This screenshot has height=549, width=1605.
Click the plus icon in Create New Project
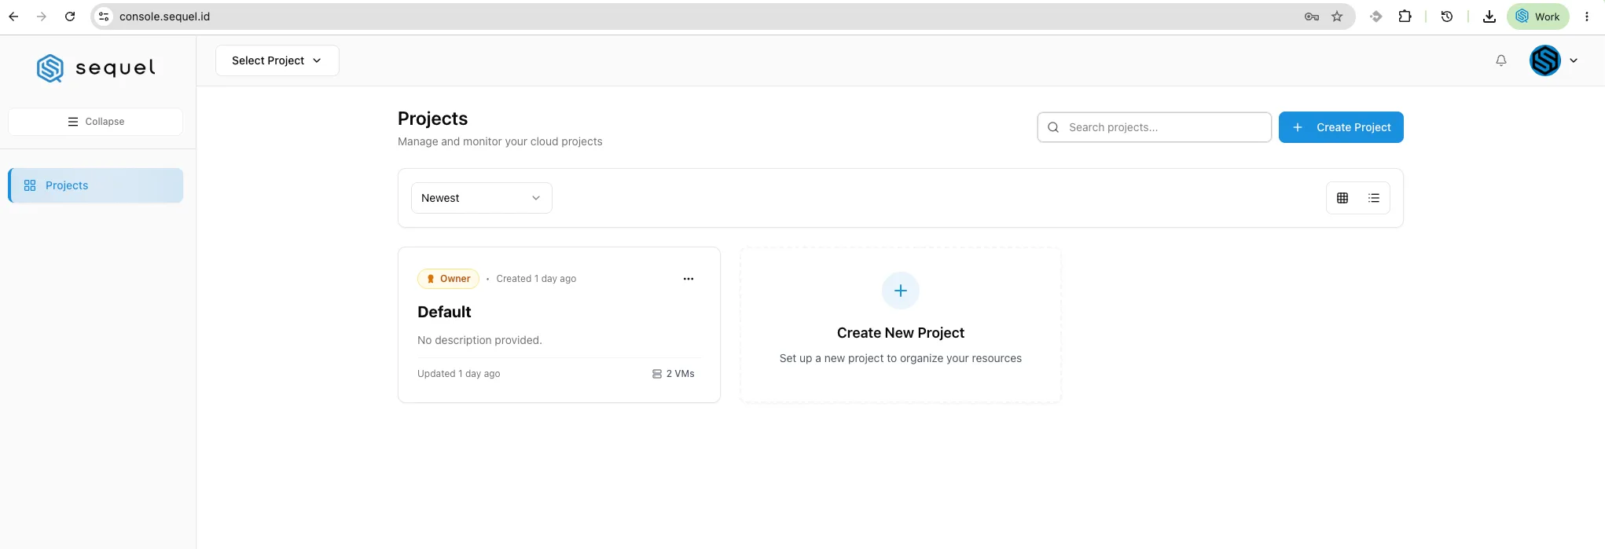click(901, 291)
